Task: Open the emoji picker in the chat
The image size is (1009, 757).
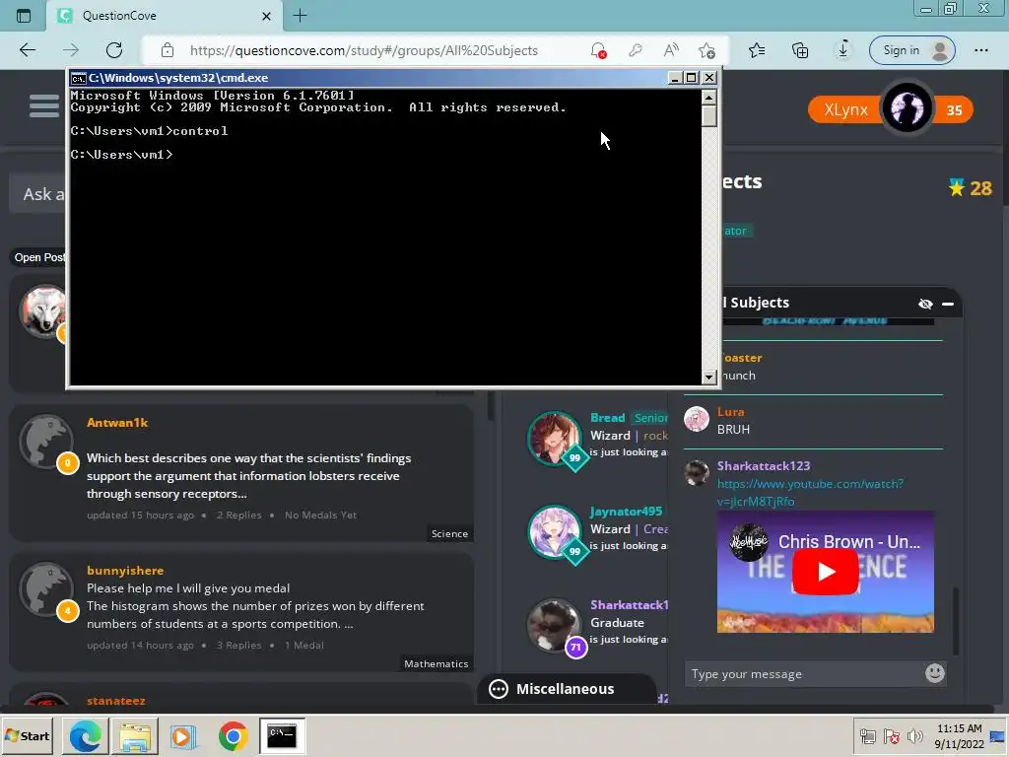Action: click(934, 673)
